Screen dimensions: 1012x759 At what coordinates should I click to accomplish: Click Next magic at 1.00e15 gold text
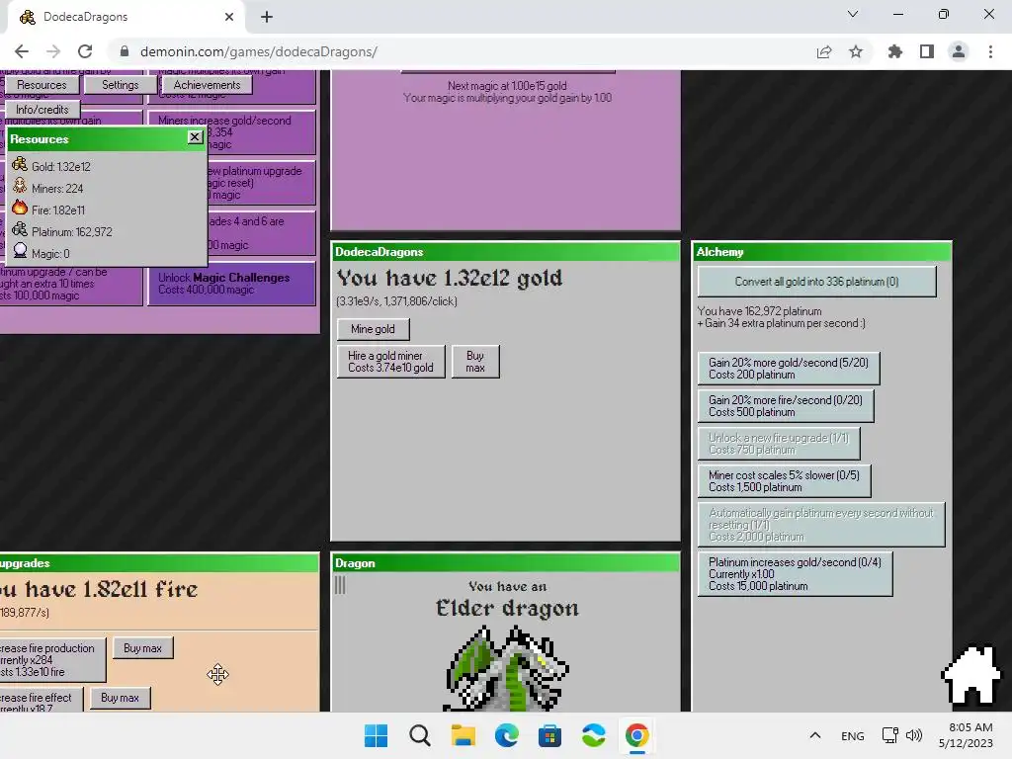point(507,85)
